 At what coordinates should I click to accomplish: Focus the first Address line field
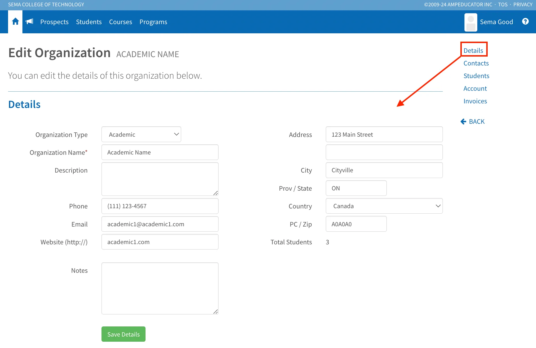pyautogui.click(x=384, y=134)
